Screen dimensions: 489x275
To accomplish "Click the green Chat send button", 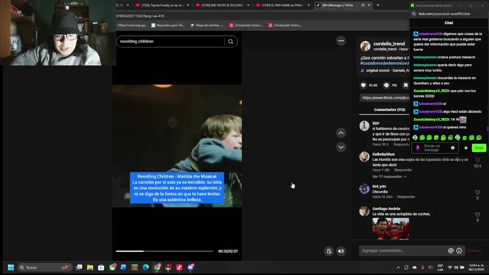I will tap(479, 148).
